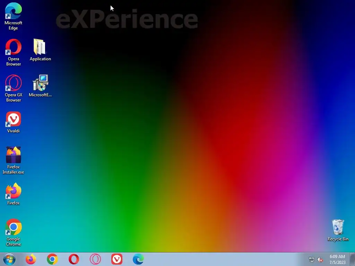
Task: Open the Windows Start menu orb
Action: (9, 259)
